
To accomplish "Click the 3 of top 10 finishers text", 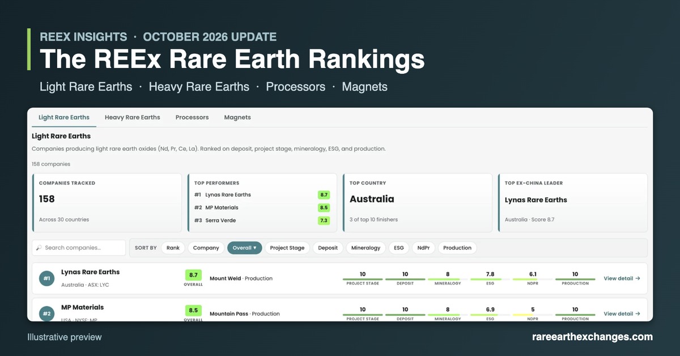I will [x=374, y=219].
